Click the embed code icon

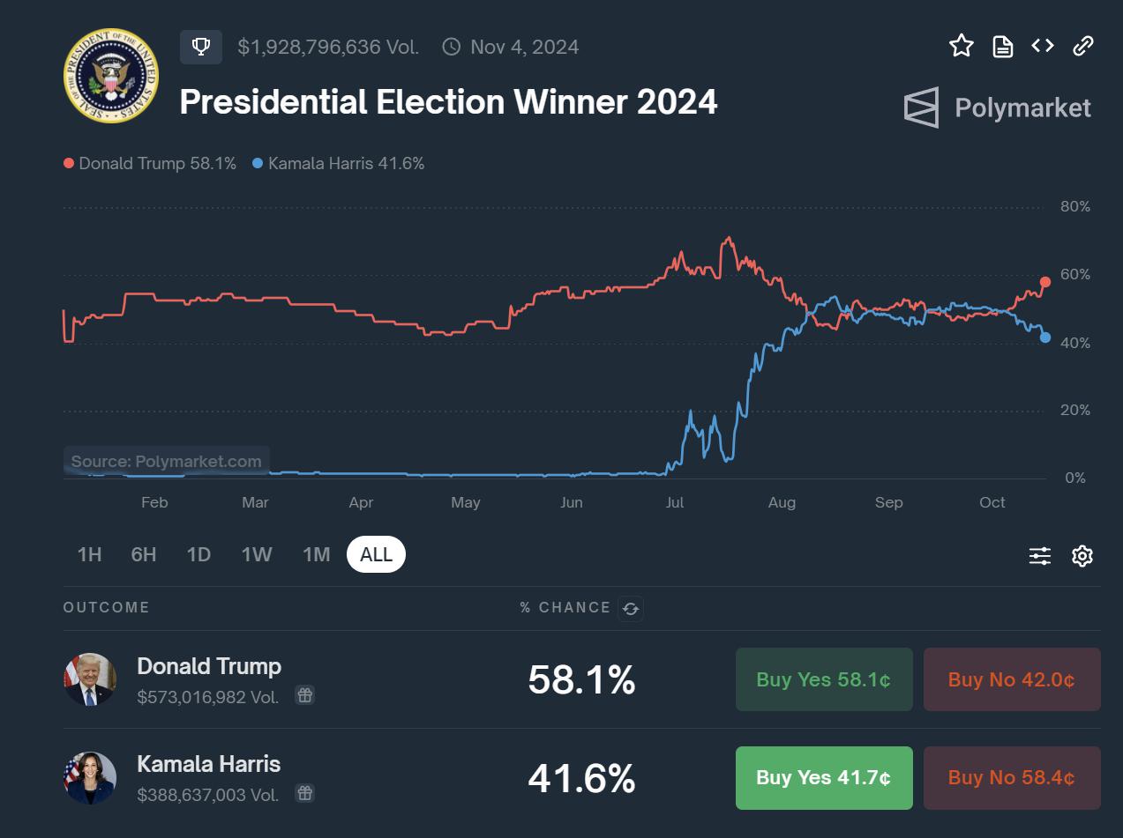[1043, 46]
